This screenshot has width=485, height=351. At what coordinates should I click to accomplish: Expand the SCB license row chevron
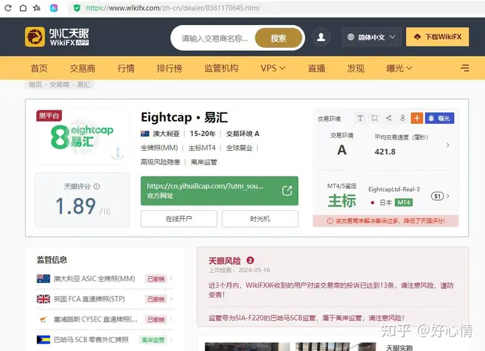pos(171,340)
